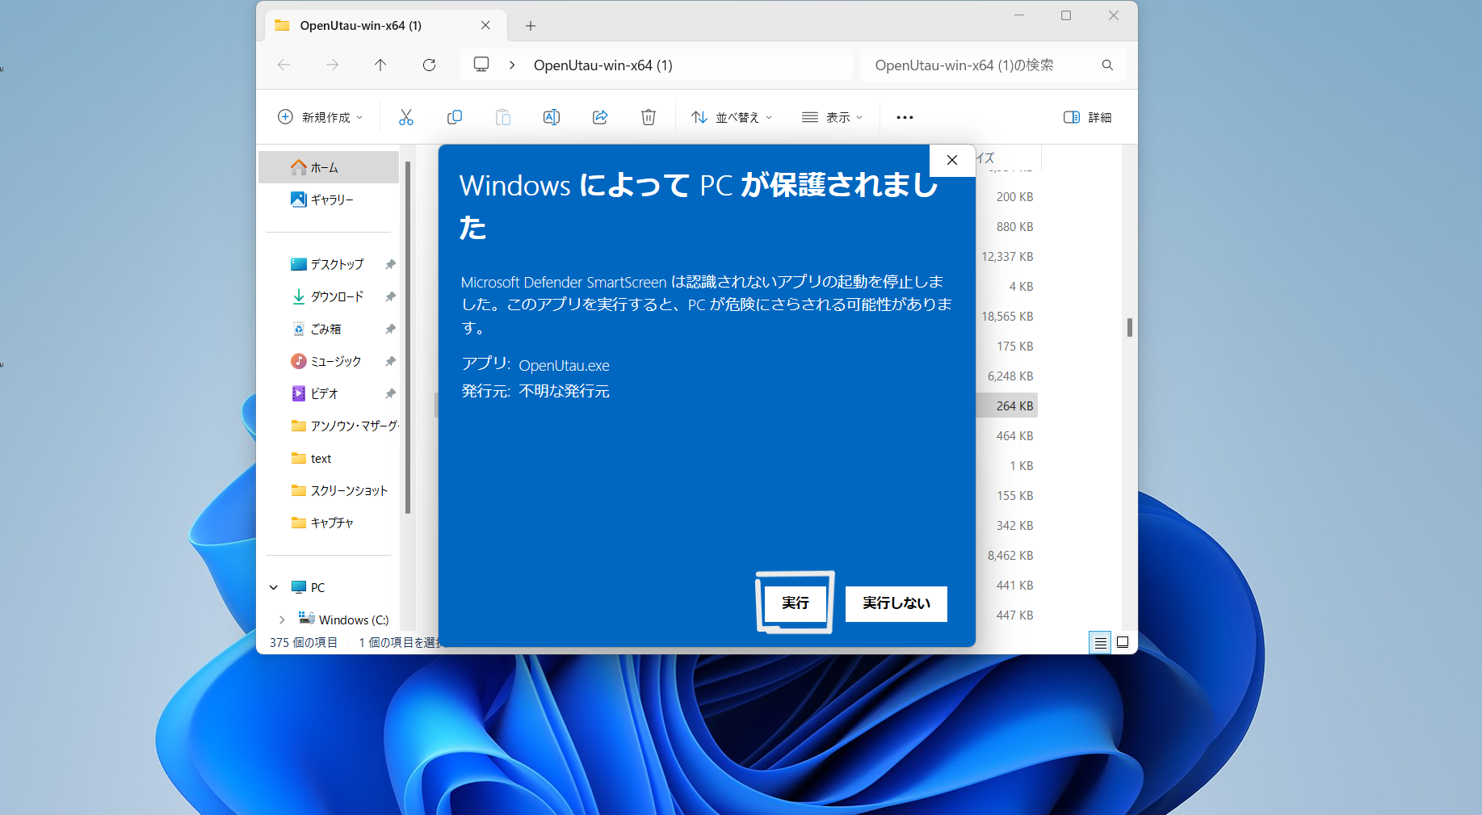Open ホーム in the sidebar

(x=329, y=167)
